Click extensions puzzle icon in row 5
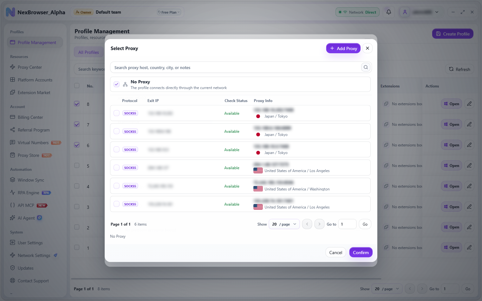Screen dimensions: 482x301 (386, 165)
